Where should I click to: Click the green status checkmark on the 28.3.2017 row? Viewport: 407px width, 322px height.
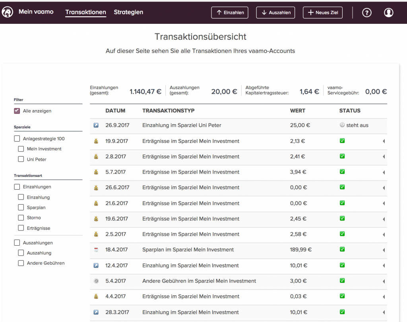point(342,312)
